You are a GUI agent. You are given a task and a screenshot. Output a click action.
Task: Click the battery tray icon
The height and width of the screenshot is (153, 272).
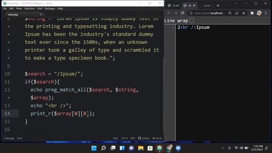246,148
